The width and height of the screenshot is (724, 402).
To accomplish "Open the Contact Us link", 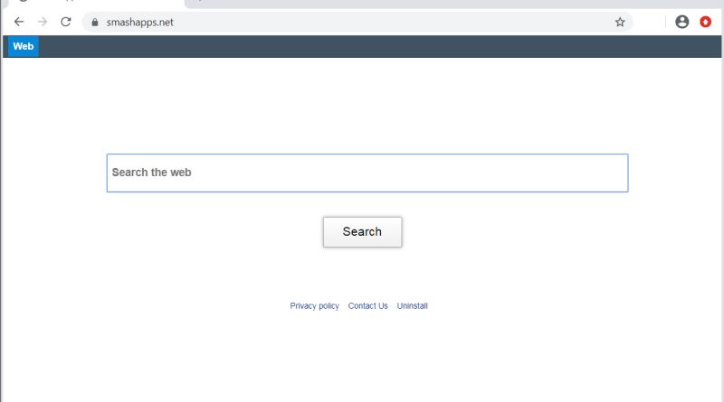I will [x=367, y=306].
